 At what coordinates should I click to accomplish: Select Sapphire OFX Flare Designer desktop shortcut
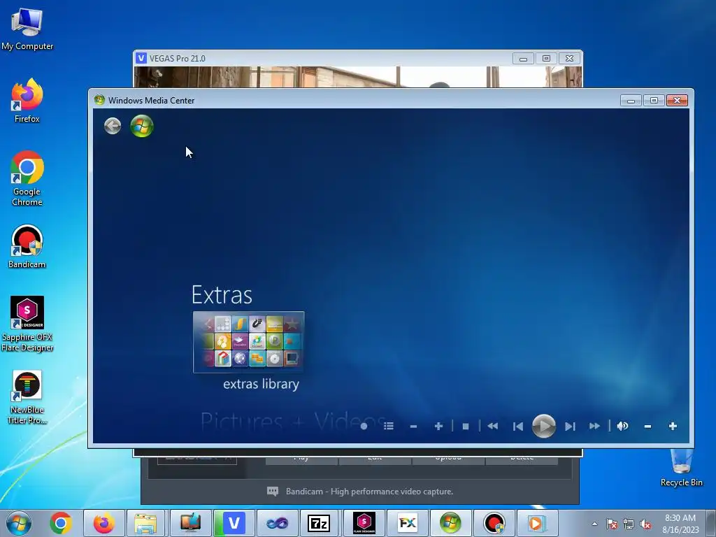[27, 324]
